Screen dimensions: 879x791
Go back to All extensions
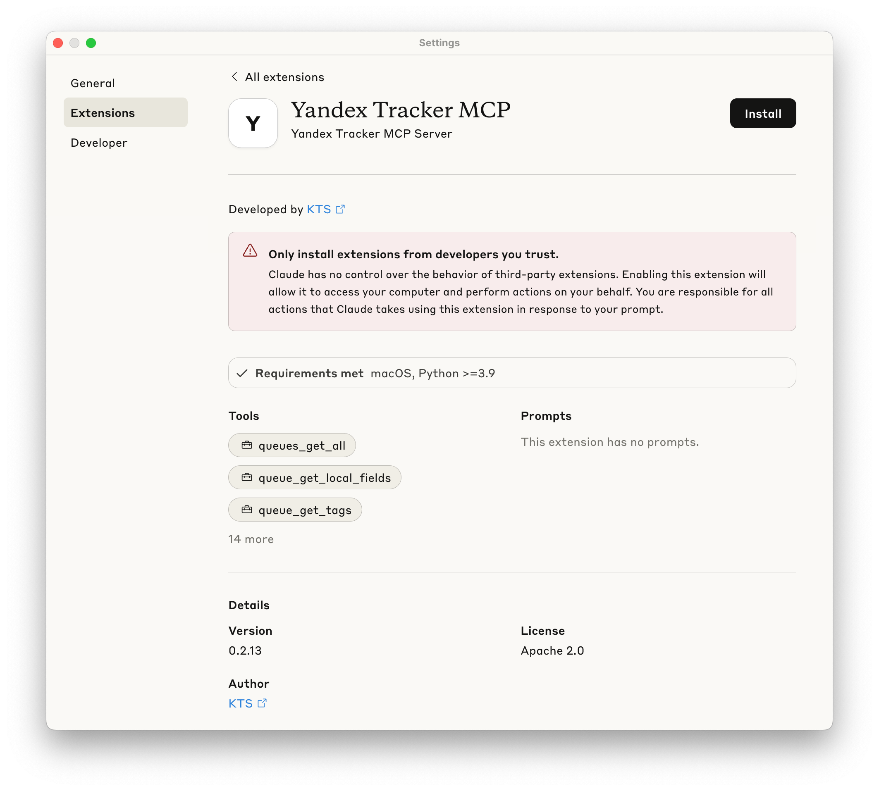(x=284, y=77)
